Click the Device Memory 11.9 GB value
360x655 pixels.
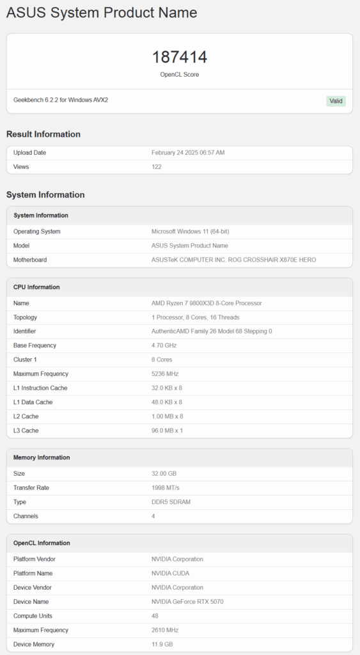coord(162,645)
